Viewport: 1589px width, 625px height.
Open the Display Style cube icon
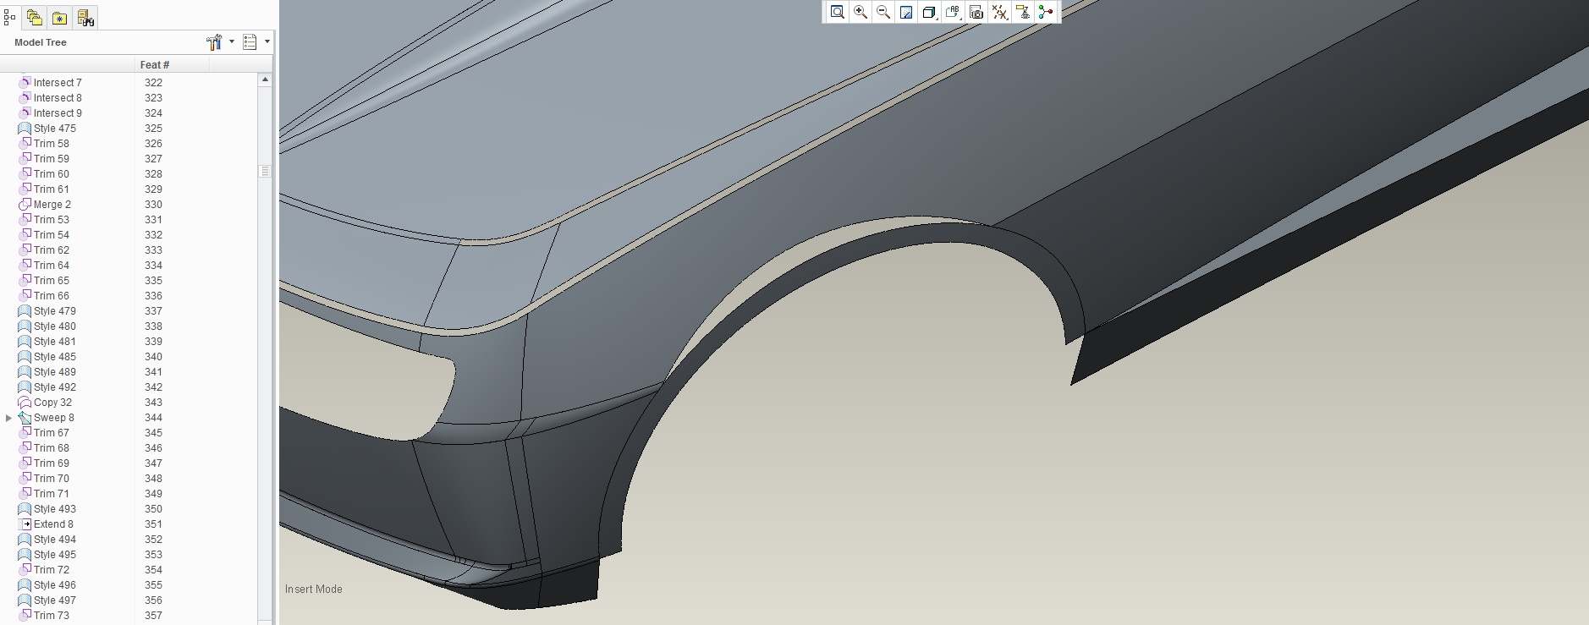(929, 12)
